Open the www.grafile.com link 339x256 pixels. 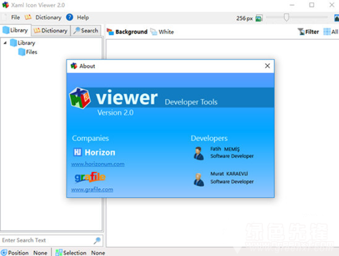click(x=92, y=190)
